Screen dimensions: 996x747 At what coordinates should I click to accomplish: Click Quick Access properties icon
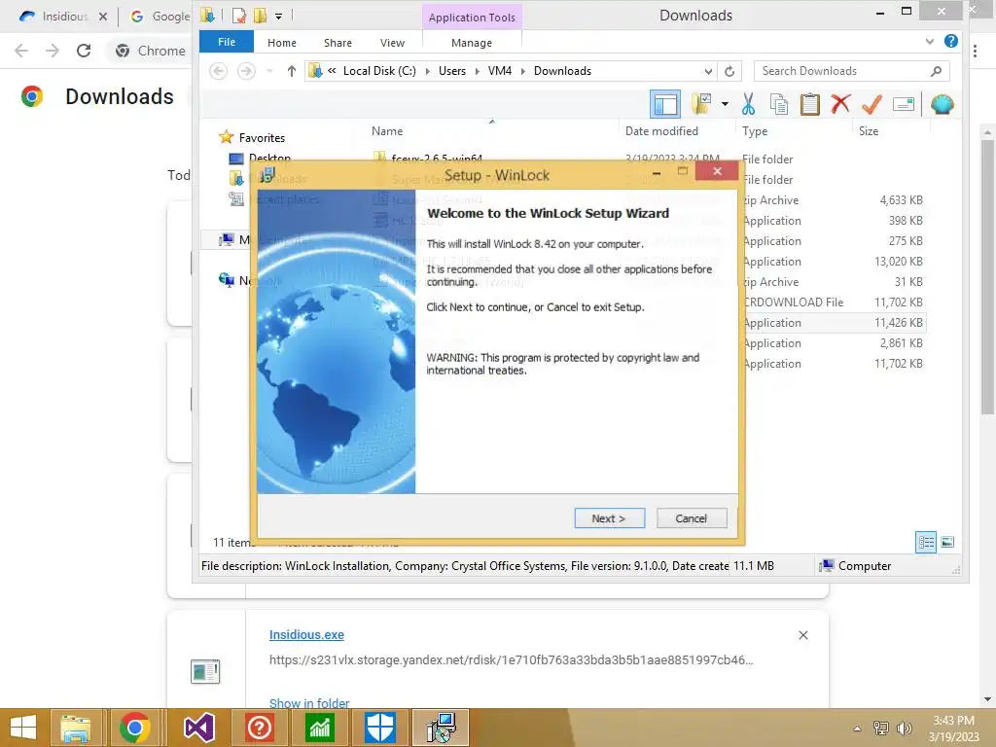pos(239,16)
